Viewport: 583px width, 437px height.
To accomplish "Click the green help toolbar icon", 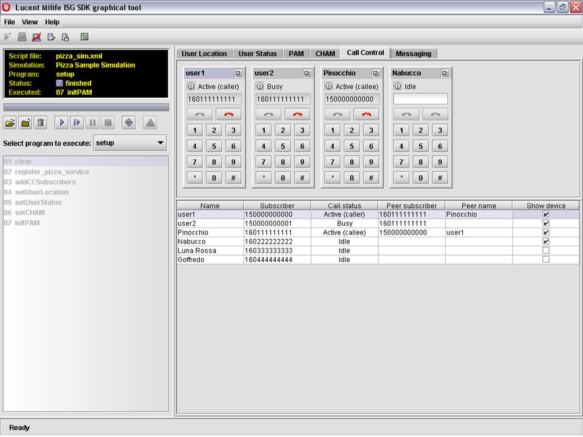I will pos(84,36).
